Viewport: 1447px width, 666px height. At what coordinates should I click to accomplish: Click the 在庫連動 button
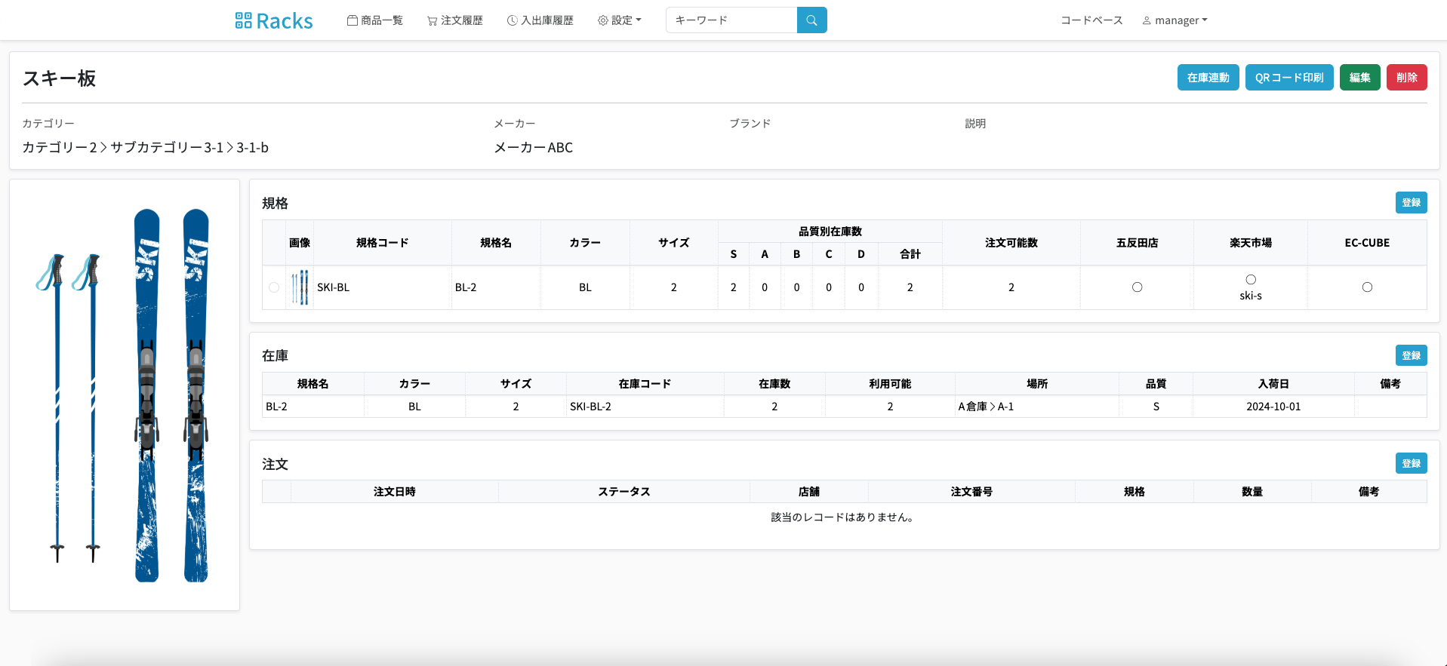[x=1208, y=78]
